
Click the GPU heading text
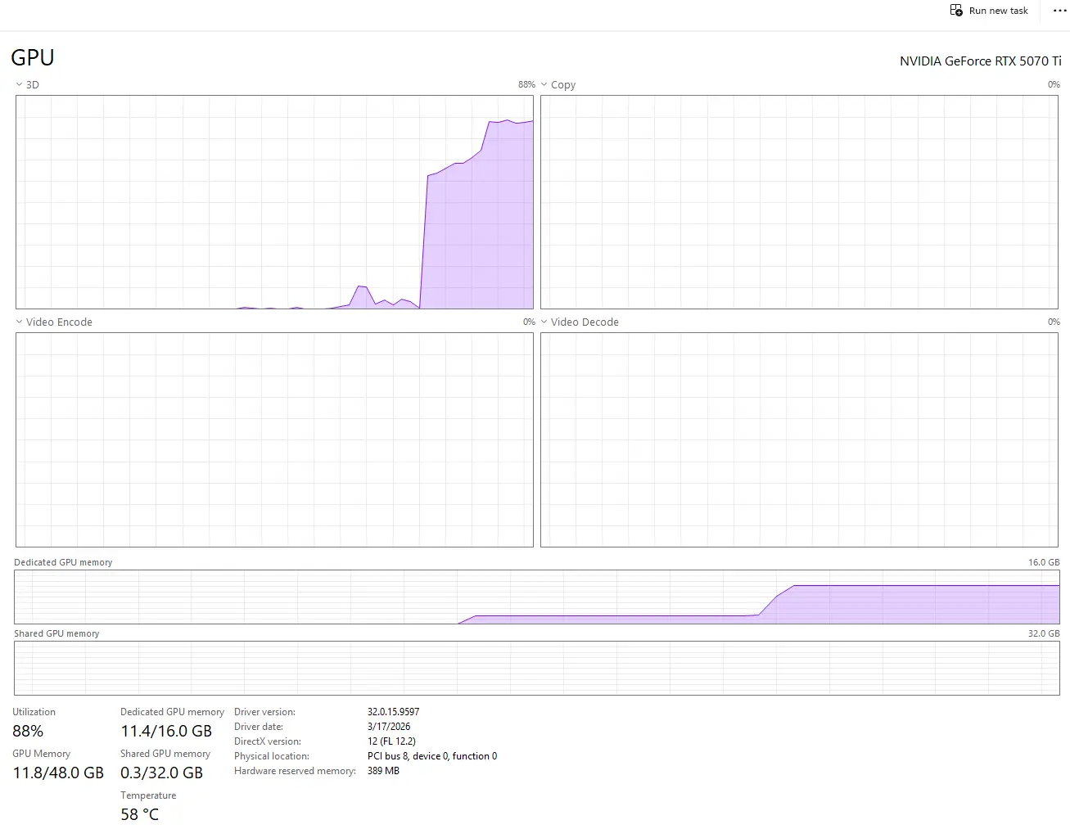click(33, 57)
